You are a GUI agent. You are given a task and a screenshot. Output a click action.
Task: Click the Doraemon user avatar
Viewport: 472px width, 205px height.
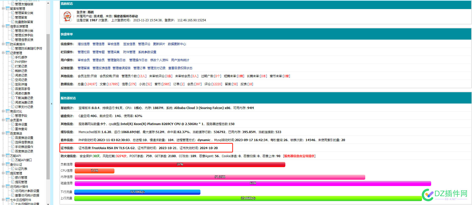pos(67,17)
